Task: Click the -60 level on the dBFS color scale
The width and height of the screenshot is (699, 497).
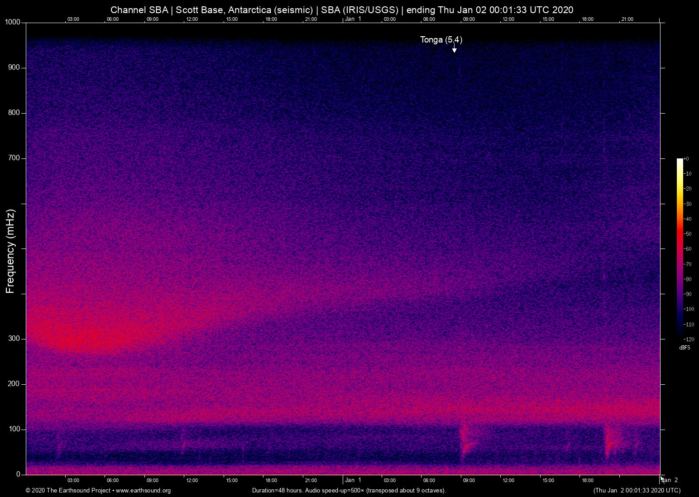Action: 687,248
